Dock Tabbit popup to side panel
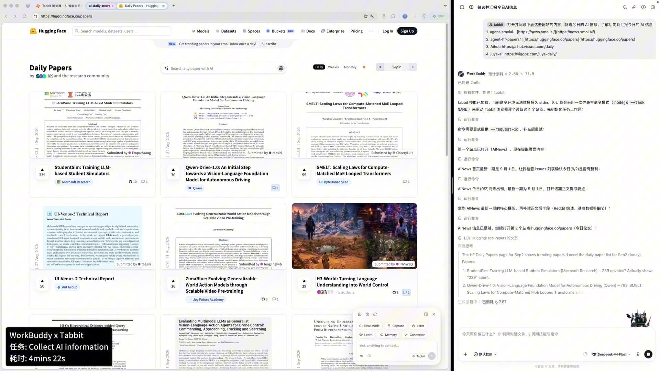Viewport: 660px width, 371px height. coord(426,314)
